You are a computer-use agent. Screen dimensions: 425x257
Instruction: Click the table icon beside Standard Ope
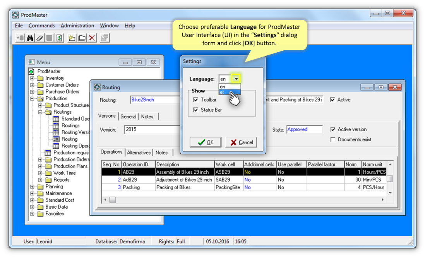pyautogui.click(x=56, y=119)
